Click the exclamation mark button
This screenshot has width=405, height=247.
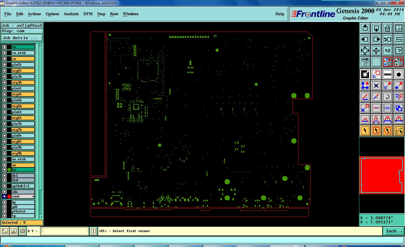click(93, 231)
